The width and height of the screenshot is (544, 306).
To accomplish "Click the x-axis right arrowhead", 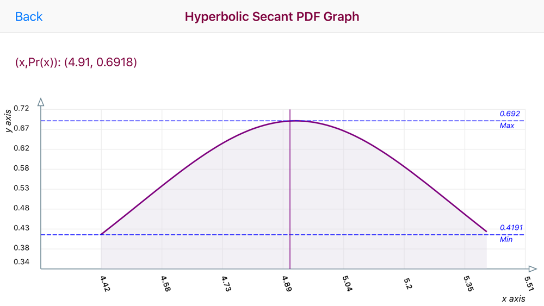I will [533, 268].
